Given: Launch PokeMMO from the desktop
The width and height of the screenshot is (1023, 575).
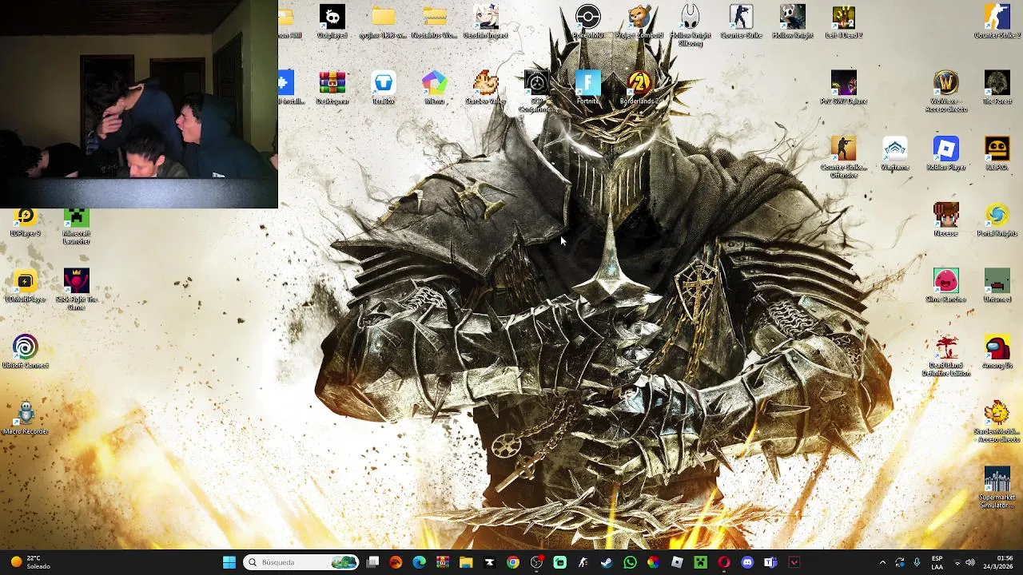Looking at the screenshot, I should pyautogui.click(x=587, y=22).
